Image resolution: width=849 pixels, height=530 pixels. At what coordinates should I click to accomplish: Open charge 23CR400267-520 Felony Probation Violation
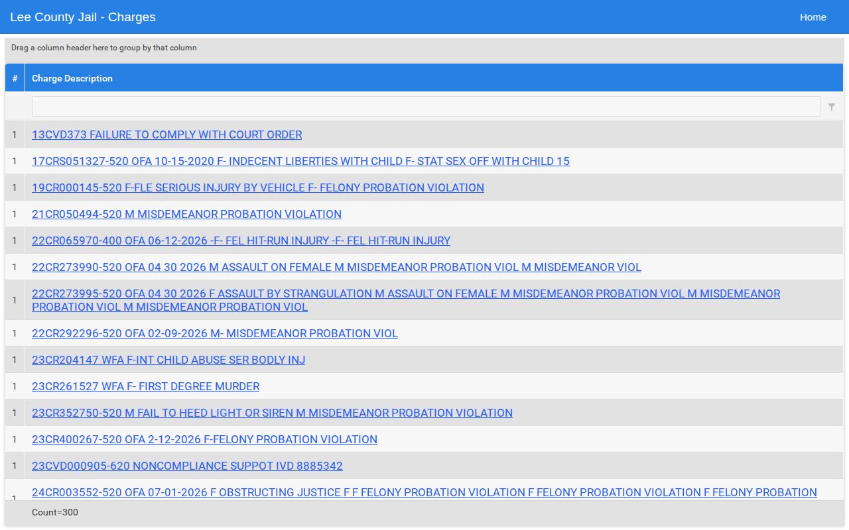(x=204, y=439)
